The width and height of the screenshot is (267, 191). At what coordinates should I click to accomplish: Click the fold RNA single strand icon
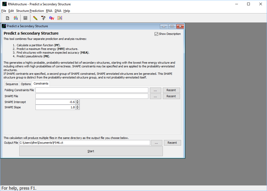click(43, 18)
